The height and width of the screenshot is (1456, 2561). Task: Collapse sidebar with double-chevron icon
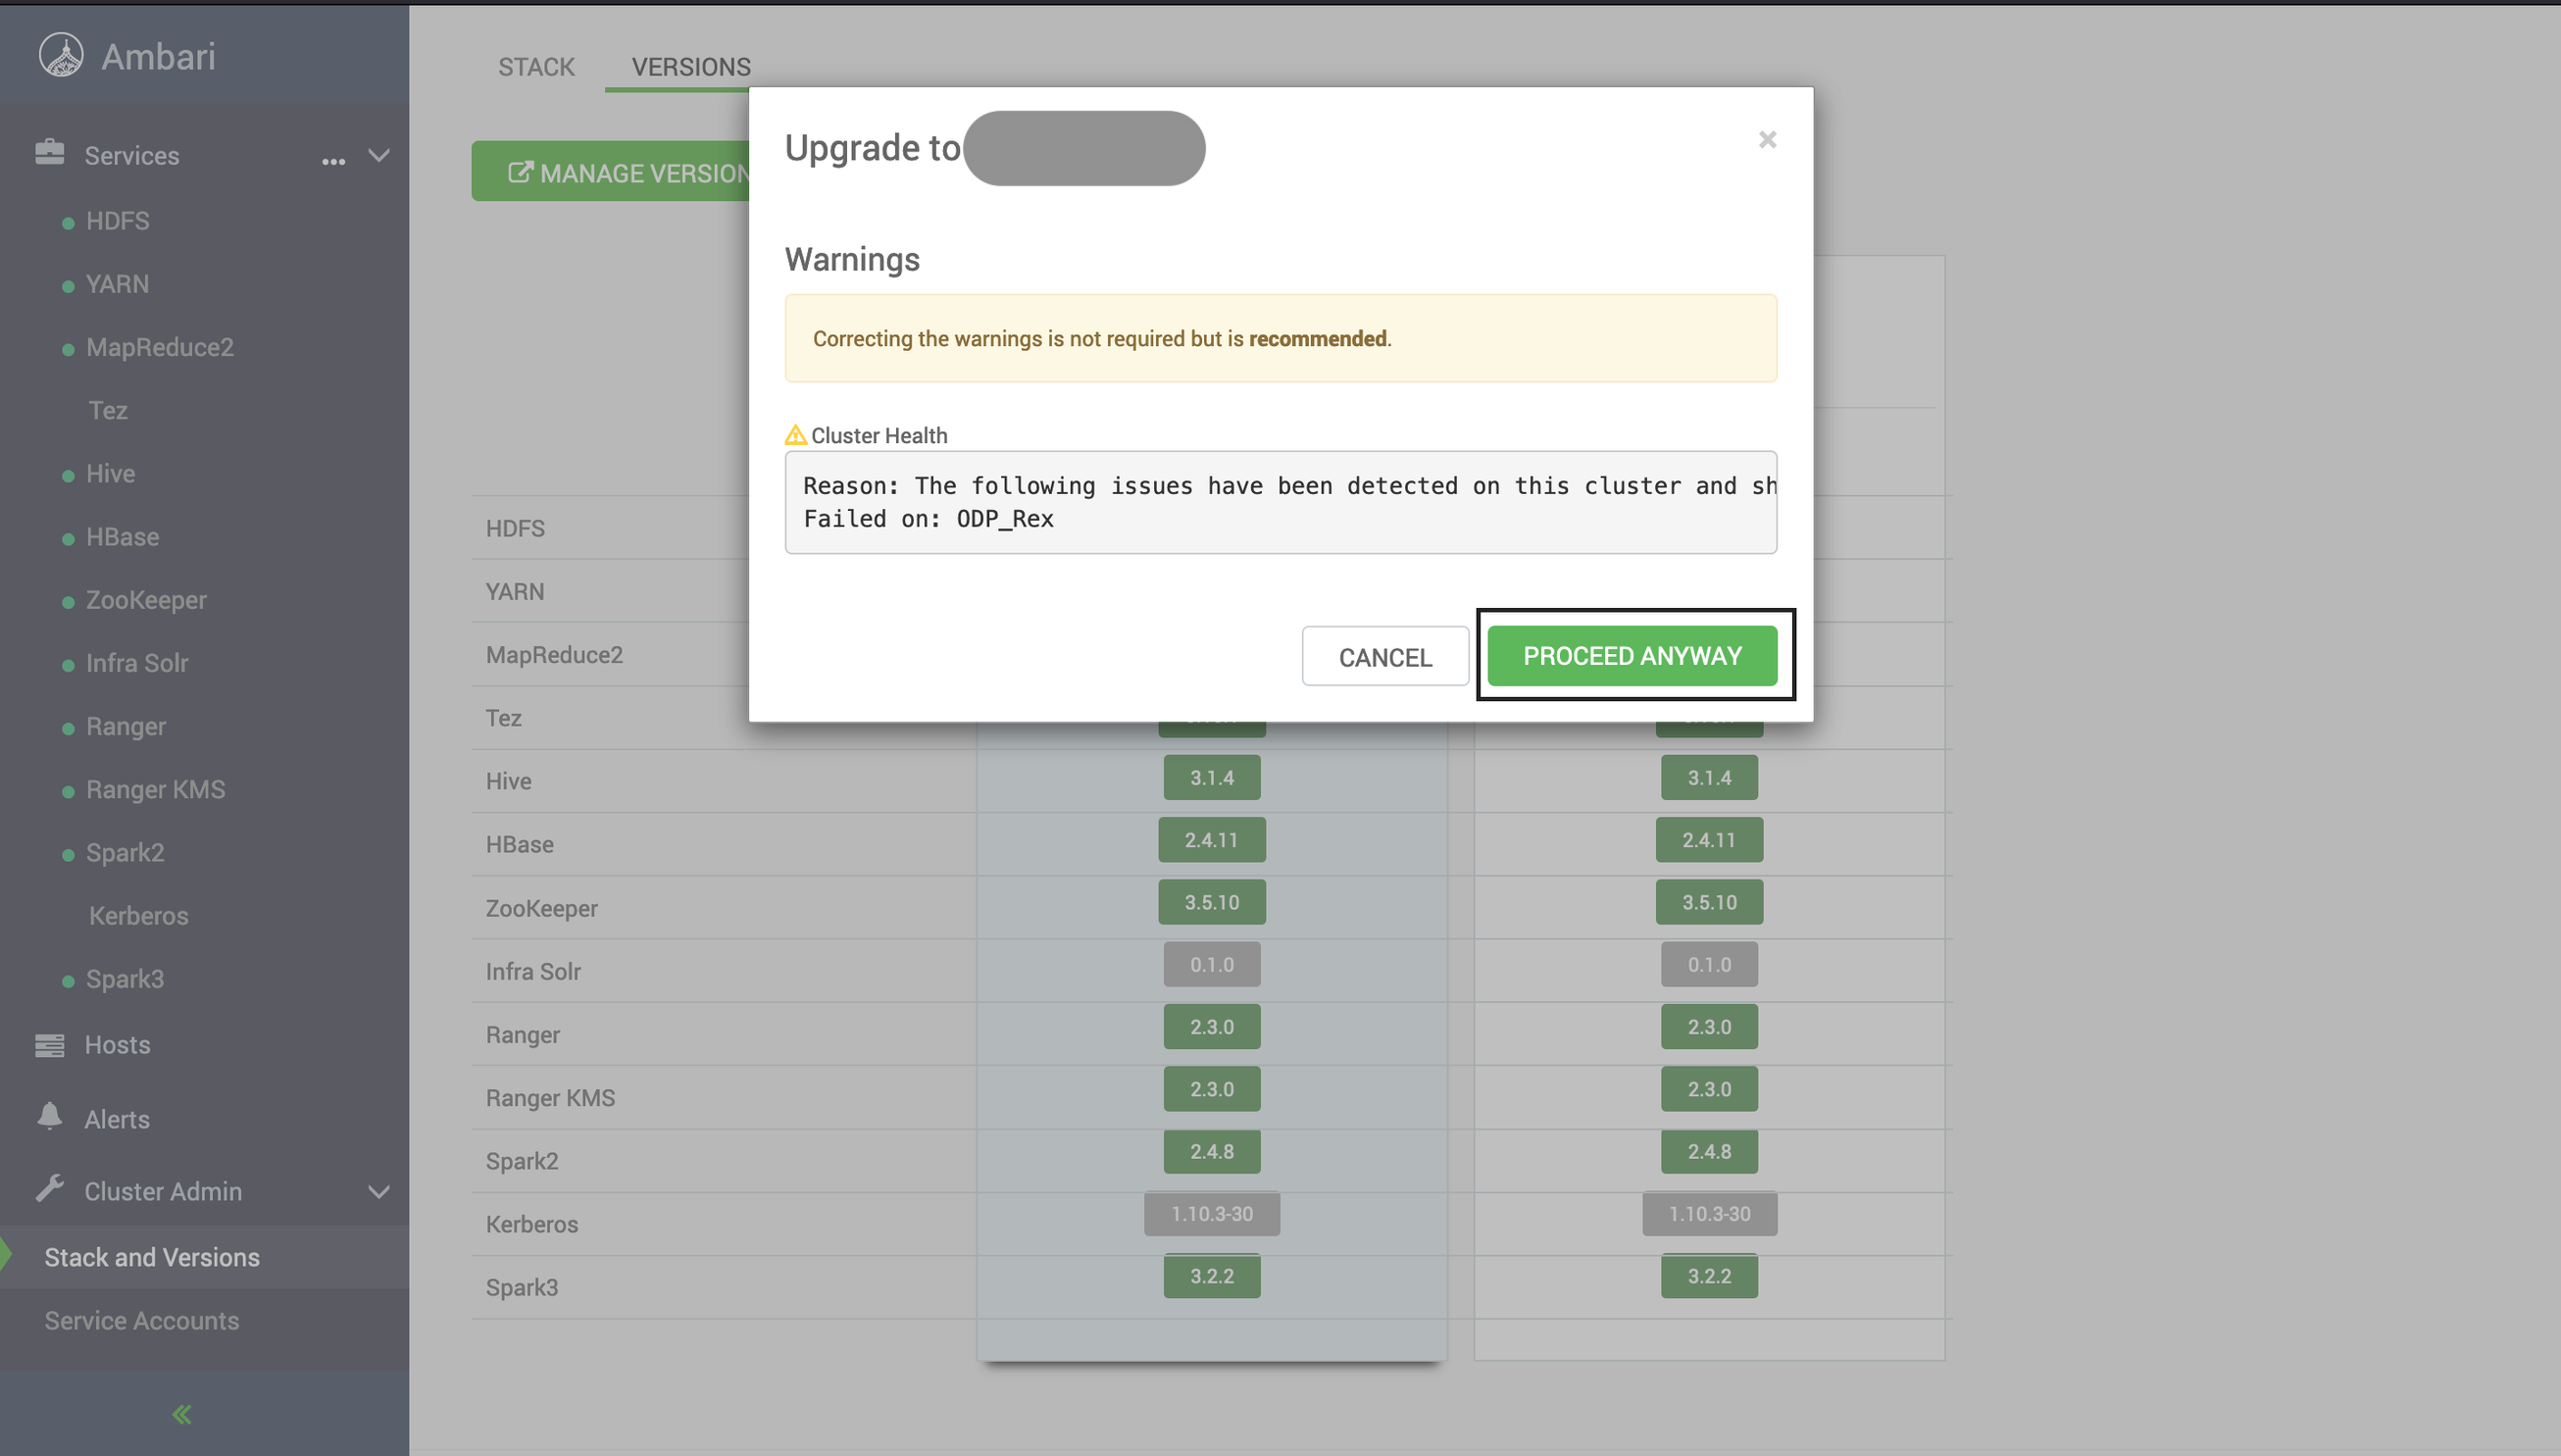point(182,1414)
